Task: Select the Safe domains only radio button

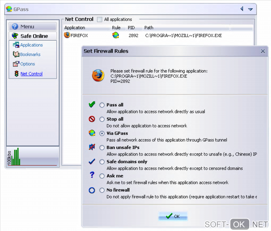Action: (102, 162)
